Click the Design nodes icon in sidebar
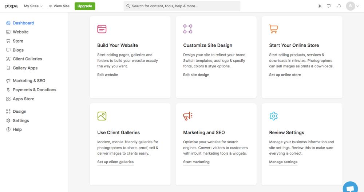 (8, 112)
